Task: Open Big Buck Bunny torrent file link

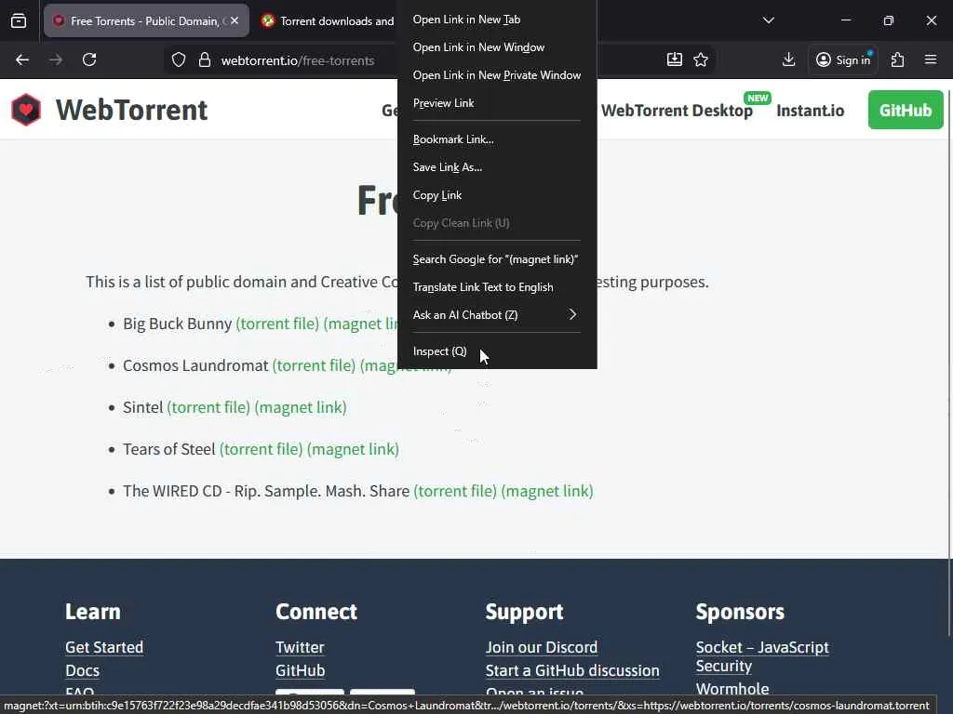Action: (x=277, y=324)
